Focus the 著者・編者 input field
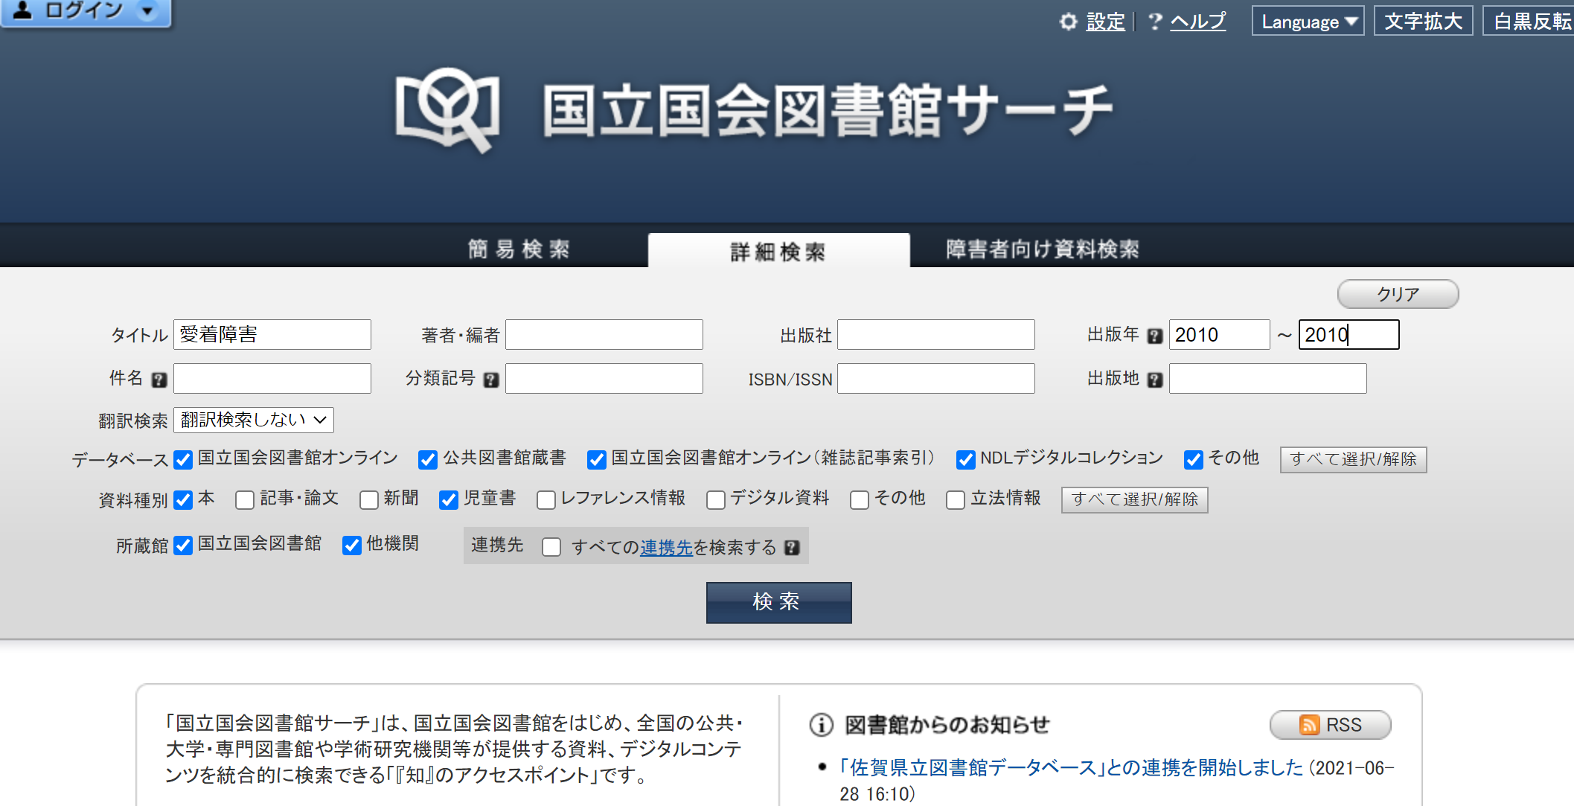The height and width of the screenshot is (806, 1574). tap(604, 335)
